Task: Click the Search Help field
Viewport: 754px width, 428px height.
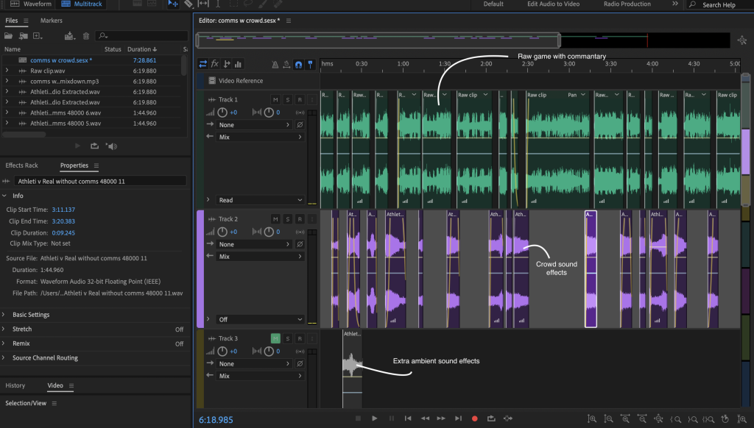Action: click(718, 5)
